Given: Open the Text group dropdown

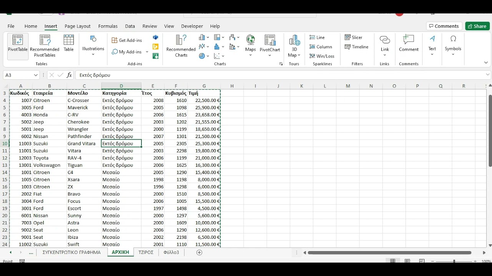Looking at the screenshot, I should point(432,46).
